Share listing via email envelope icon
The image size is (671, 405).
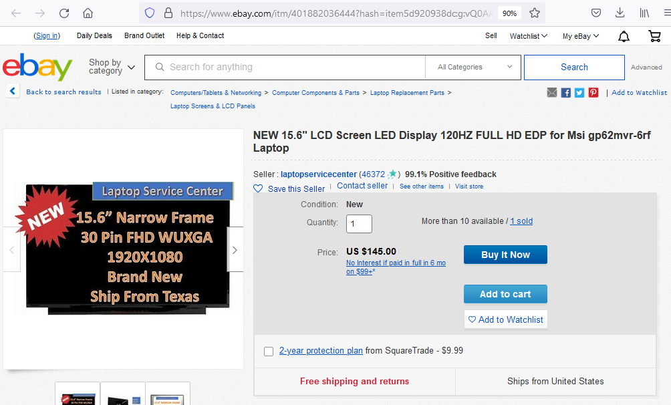[x=552, y=92]
